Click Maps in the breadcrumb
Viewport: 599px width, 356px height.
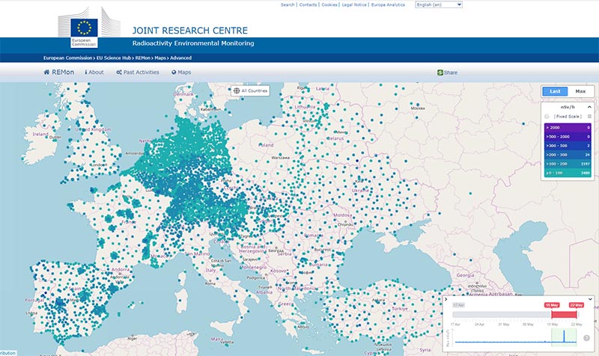point(160,58)
